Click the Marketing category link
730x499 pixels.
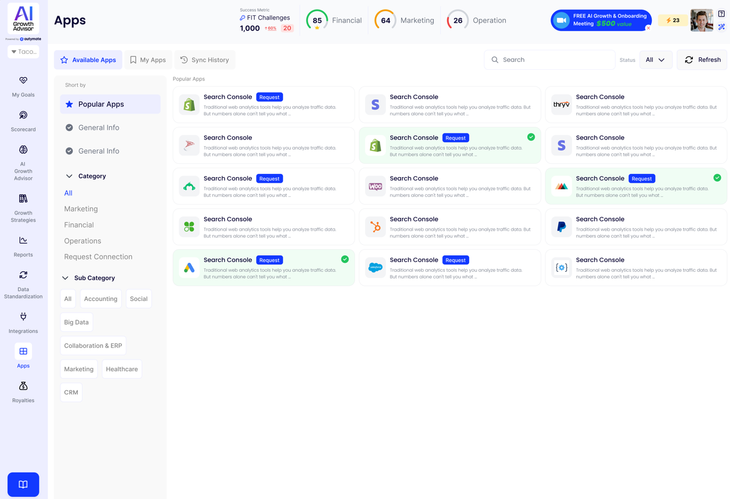(81, 209)
